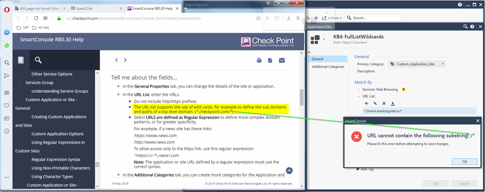Open the start page grid button

click(x=46, y=18)
